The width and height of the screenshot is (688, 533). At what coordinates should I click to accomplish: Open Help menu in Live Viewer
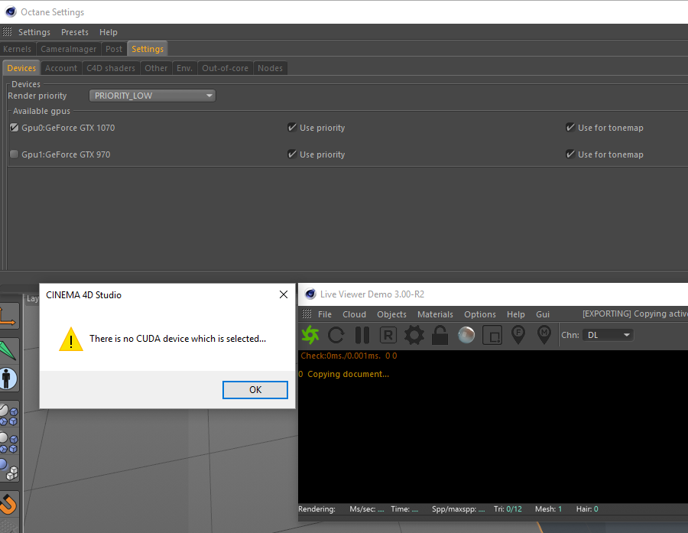(515, 314)
